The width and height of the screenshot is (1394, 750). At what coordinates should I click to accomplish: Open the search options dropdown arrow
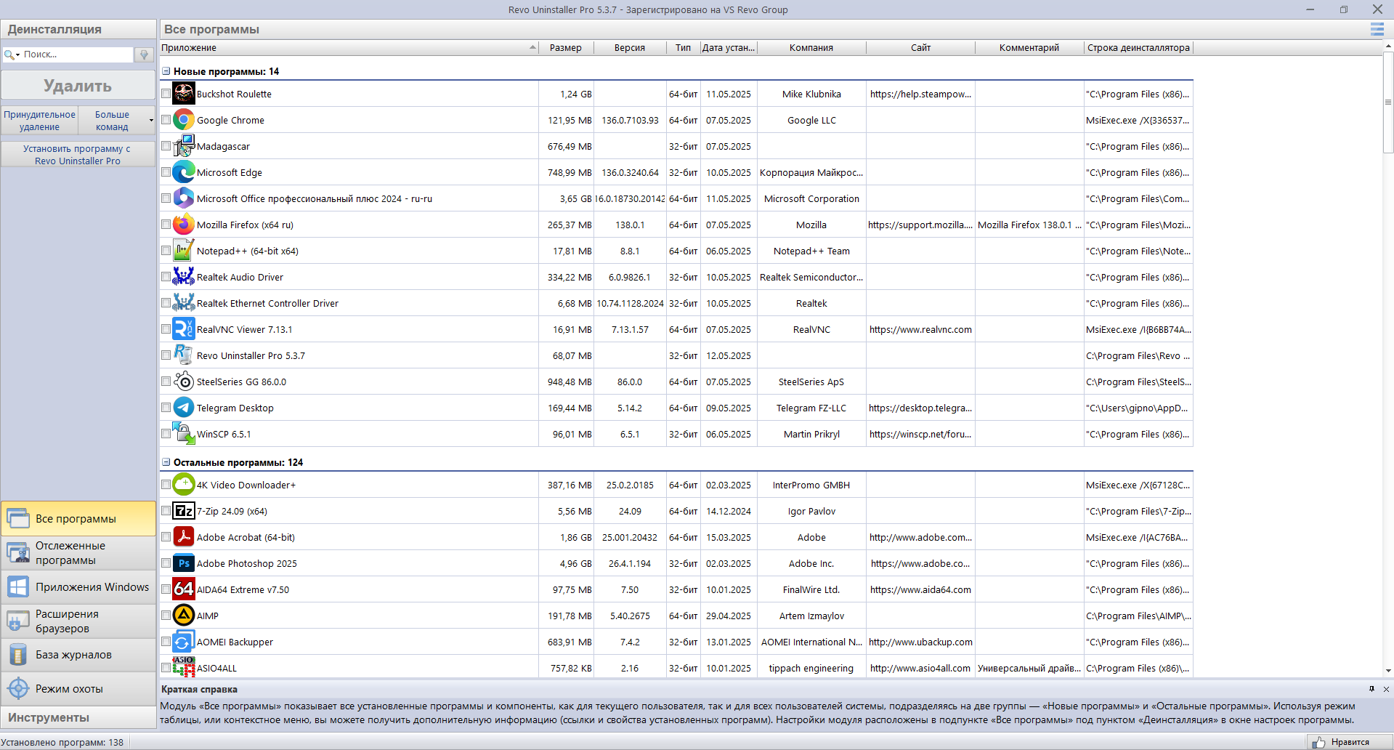point(17,55)
